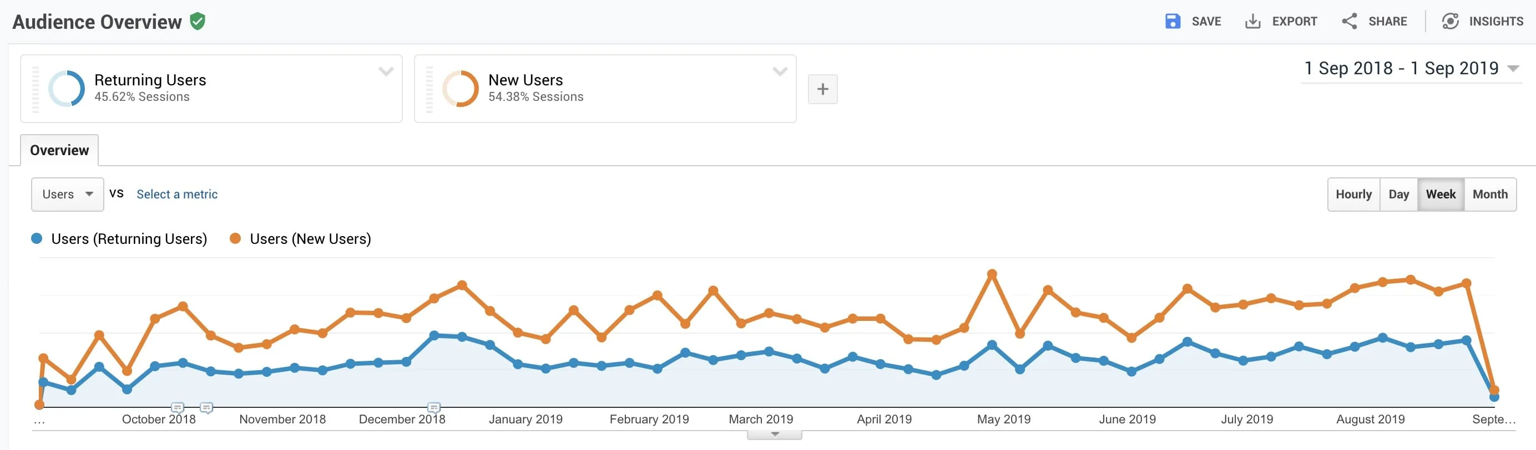Click the January 2019 axis label
The width and height of the screenshot is (1536, 450).
click(526, 419)
